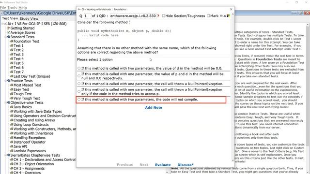Select Test 6 in the tree
The width and height of the screenshot is (310, 174).
click(18, 68)
